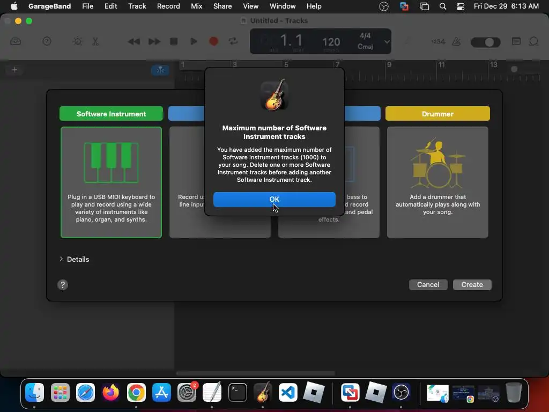This screenshot has width=549, height=412.
Task: Click the OBS icon in the menu bar
Action: [384, 6]
